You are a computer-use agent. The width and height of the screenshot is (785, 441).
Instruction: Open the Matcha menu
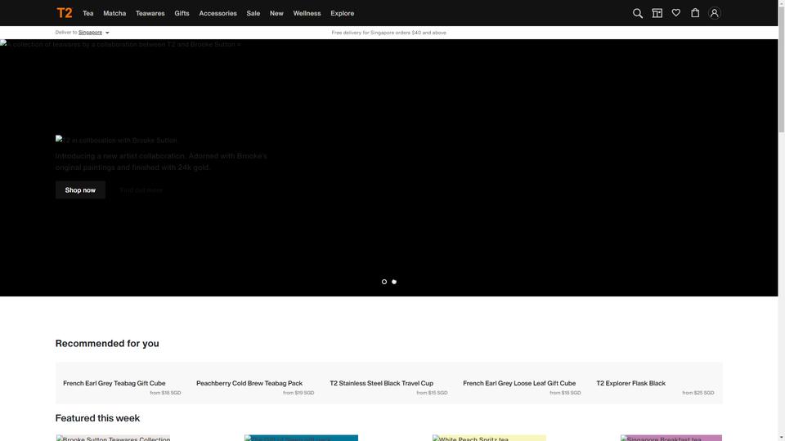click(x=114, y=14)
